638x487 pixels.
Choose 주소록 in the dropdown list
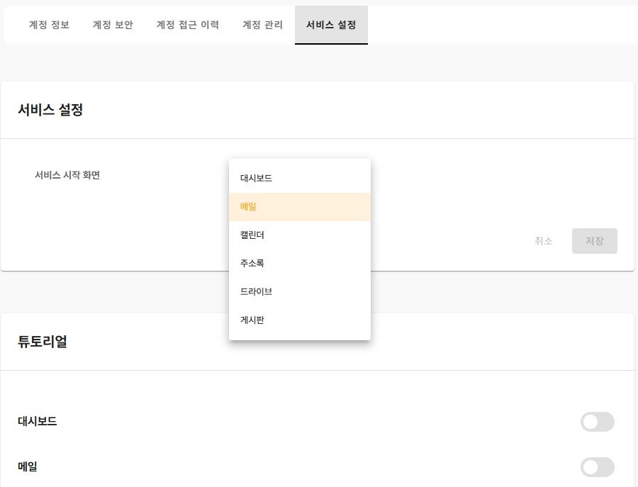300,263
